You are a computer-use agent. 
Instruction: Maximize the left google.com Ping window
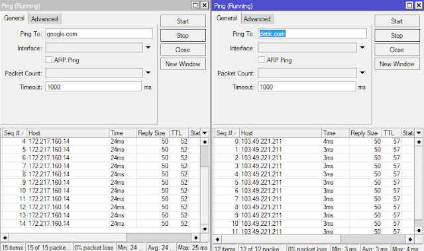click(195, 5)
